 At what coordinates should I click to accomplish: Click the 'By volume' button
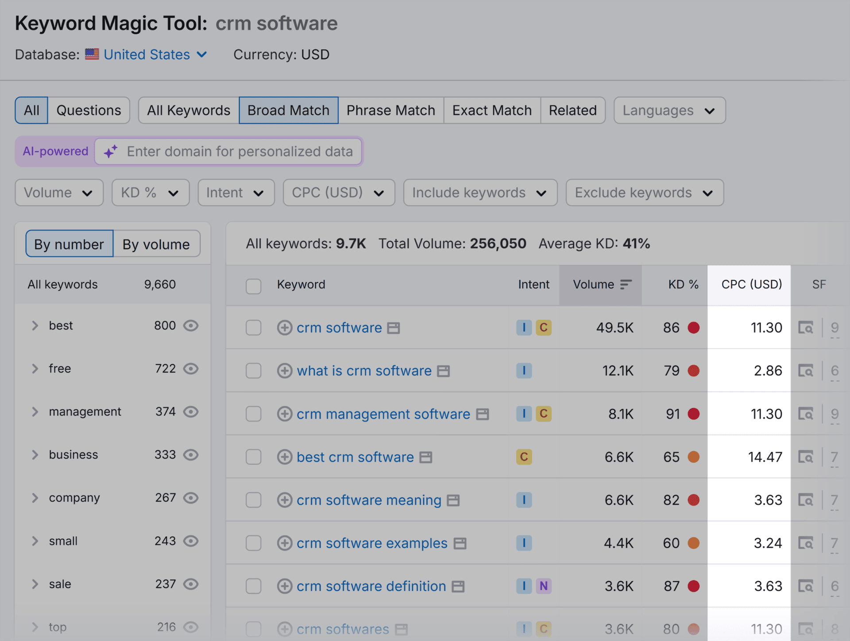[156, 244]
